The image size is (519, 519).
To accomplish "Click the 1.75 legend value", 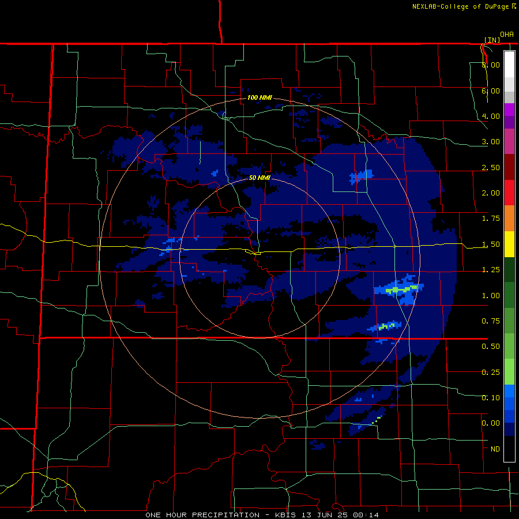I will (x=491, y=219).
